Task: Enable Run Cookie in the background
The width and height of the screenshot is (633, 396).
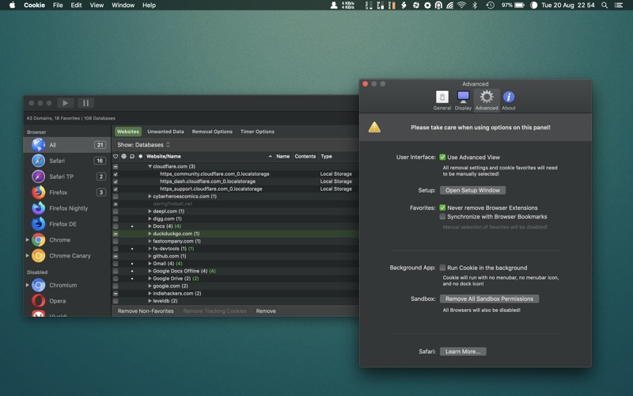Action: pos(442,268)
